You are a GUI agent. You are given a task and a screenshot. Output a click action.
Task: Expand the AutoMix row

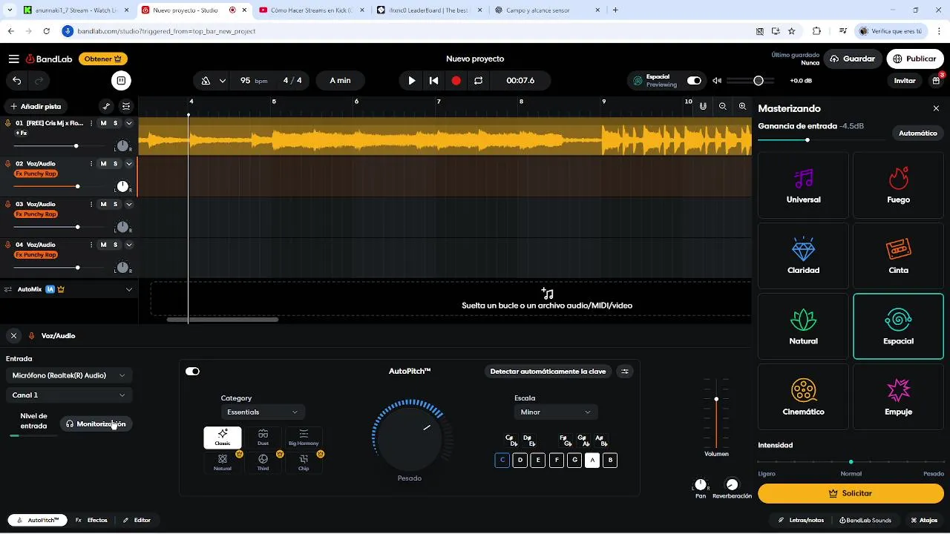pyautogui.click(x=129, y=289)
